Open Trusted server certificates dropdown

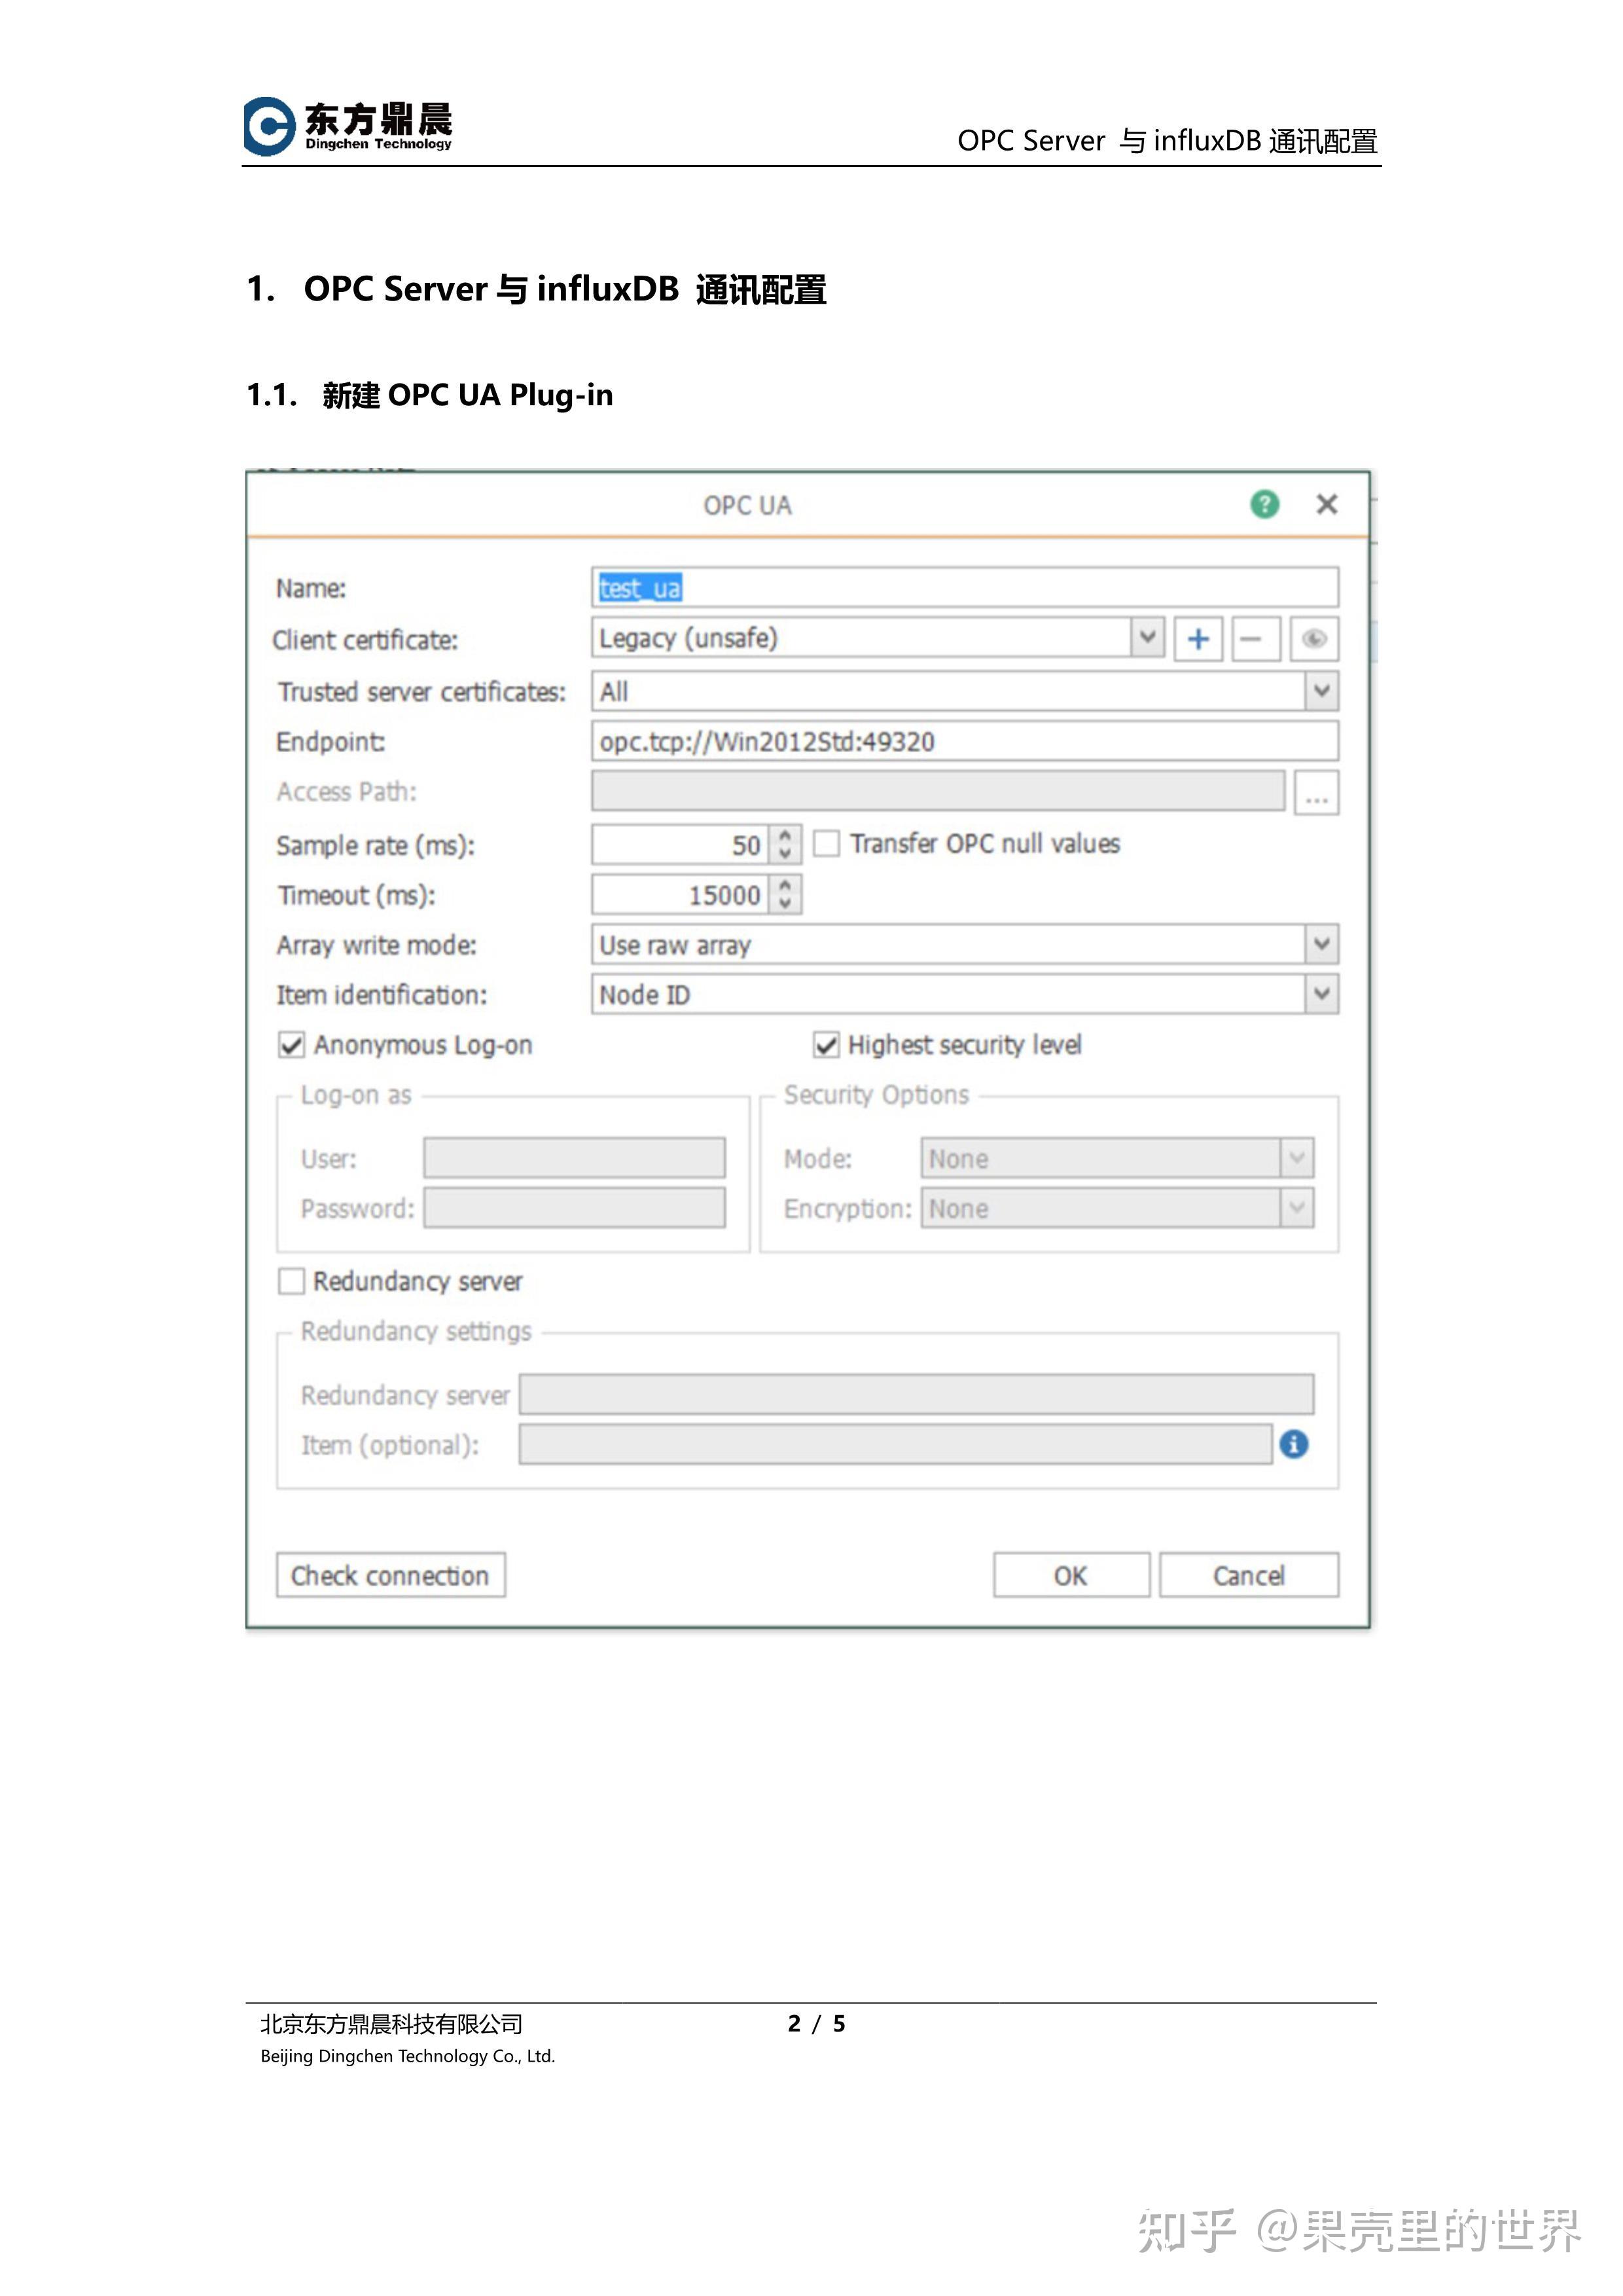[1321, 691]
